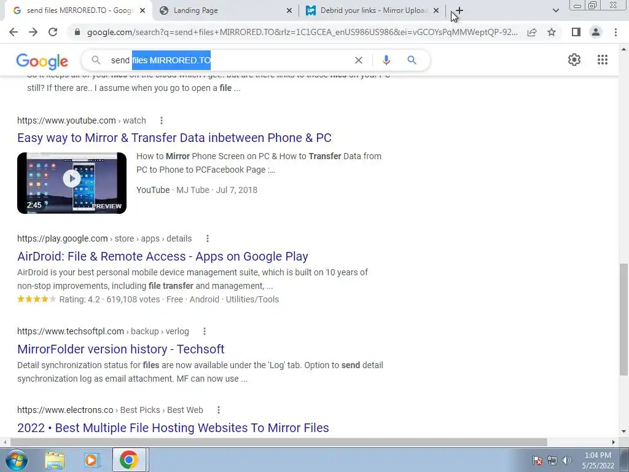The height and width of the screenshot is (472, 629).
Task: Submit search with magnifying glass button
Action: (x=412, y=60)
